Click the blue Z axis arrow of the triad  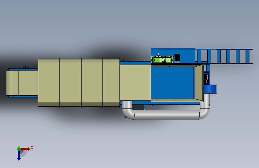[x=19, y=155]
